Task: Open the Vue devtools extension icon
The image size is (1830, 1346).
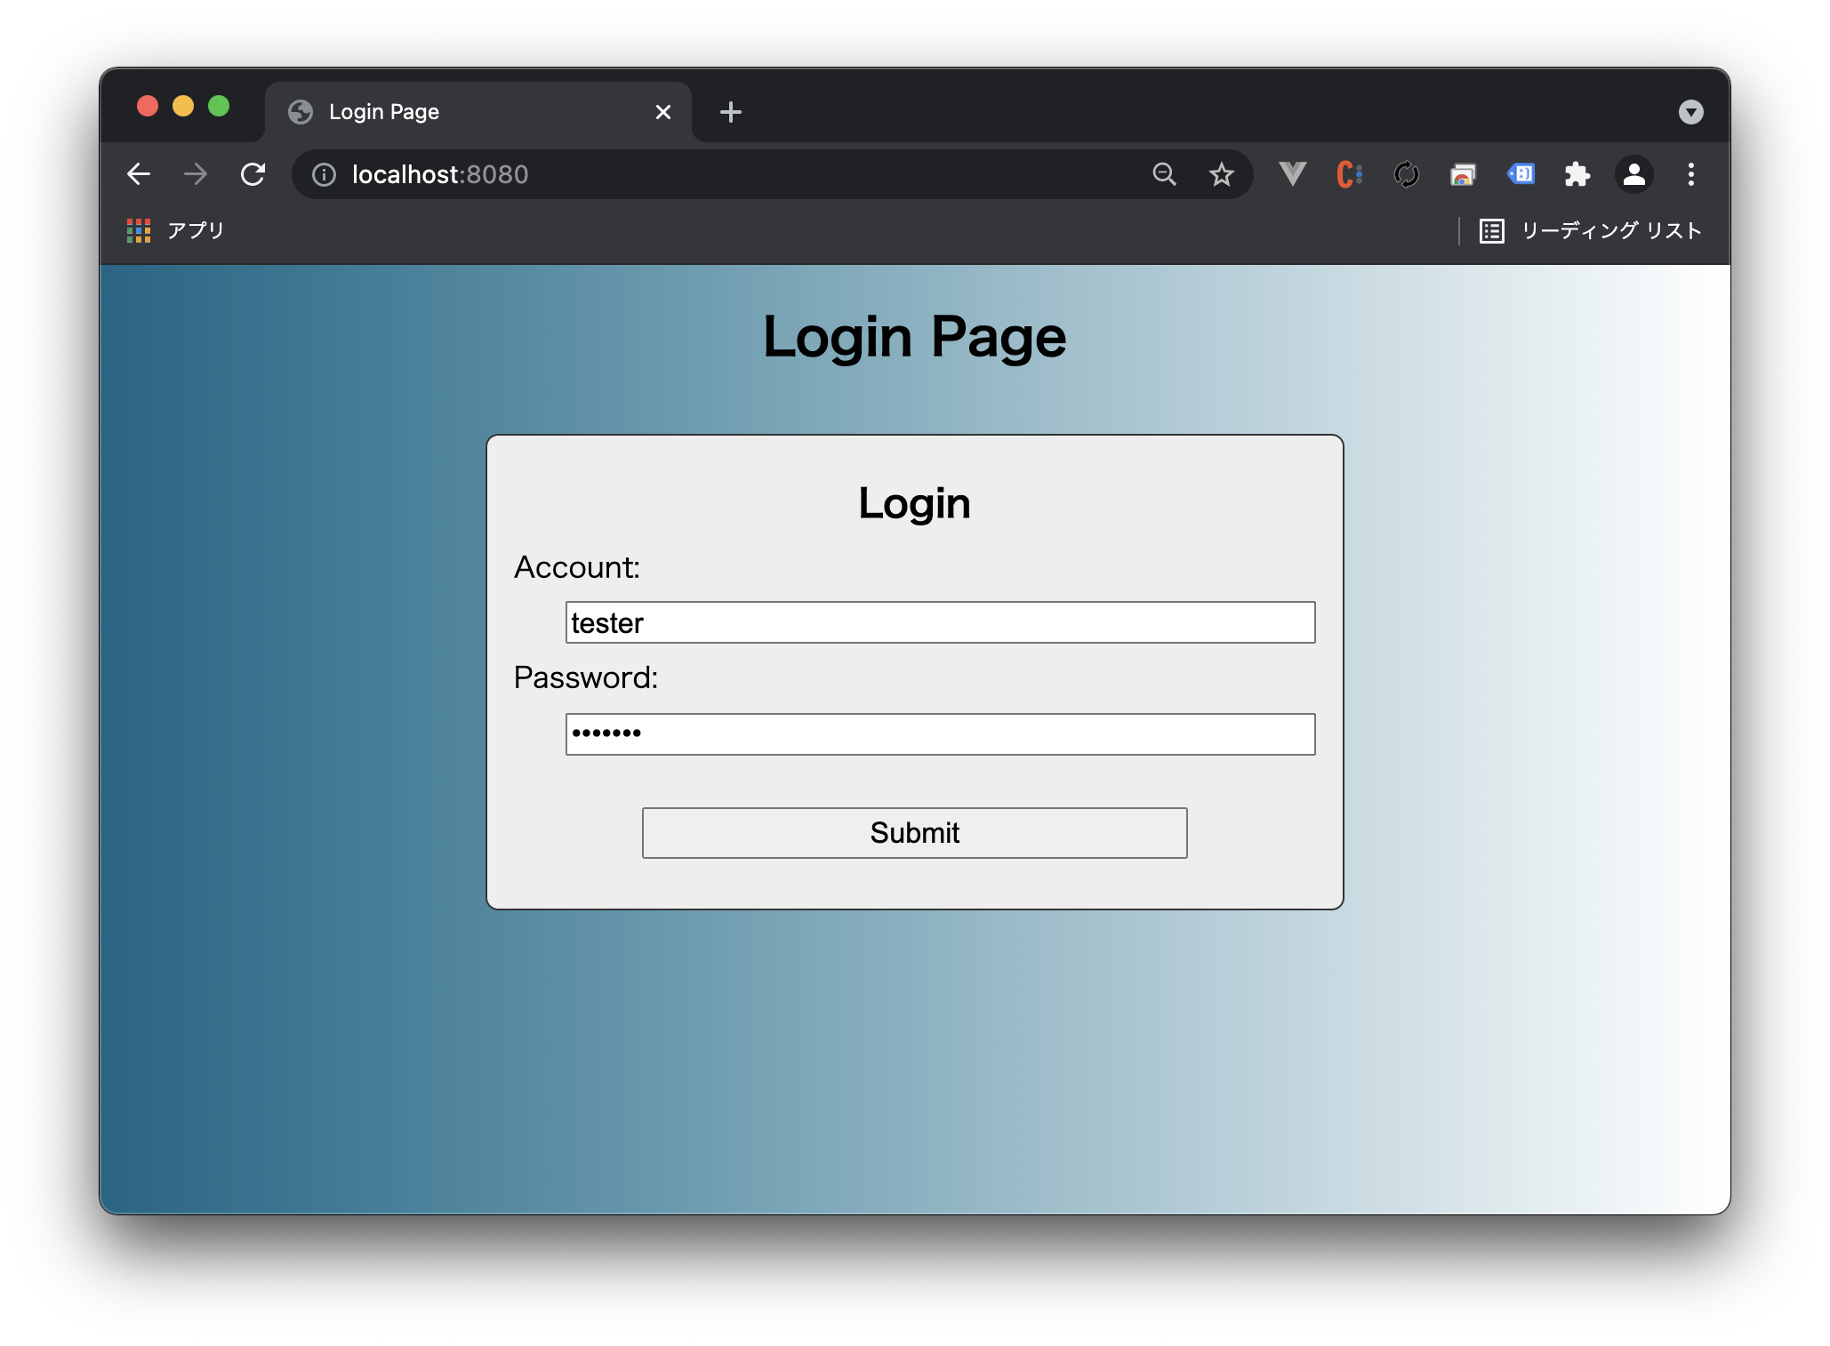Action: pyautogui.click(x=1292, y=174)
